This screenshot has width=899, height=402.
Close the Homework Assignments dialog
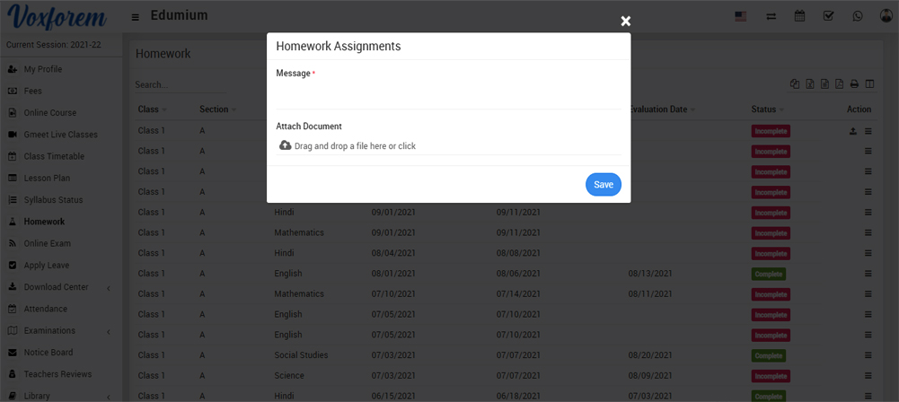tap(626, 22)
